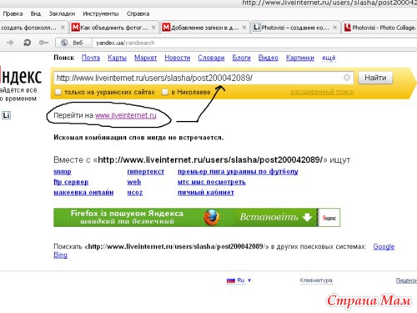Viewport: 417px width, 313px height.
Task: Open the Google alternative search link
Action: pos(384,246)
